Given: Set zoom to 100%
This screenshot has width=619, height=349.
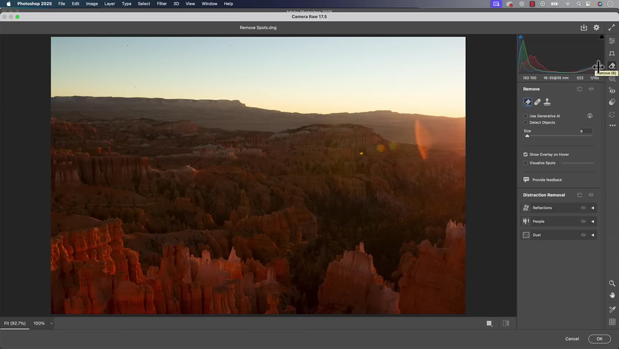Looking at the screenshot, I should tap(39, 323).
